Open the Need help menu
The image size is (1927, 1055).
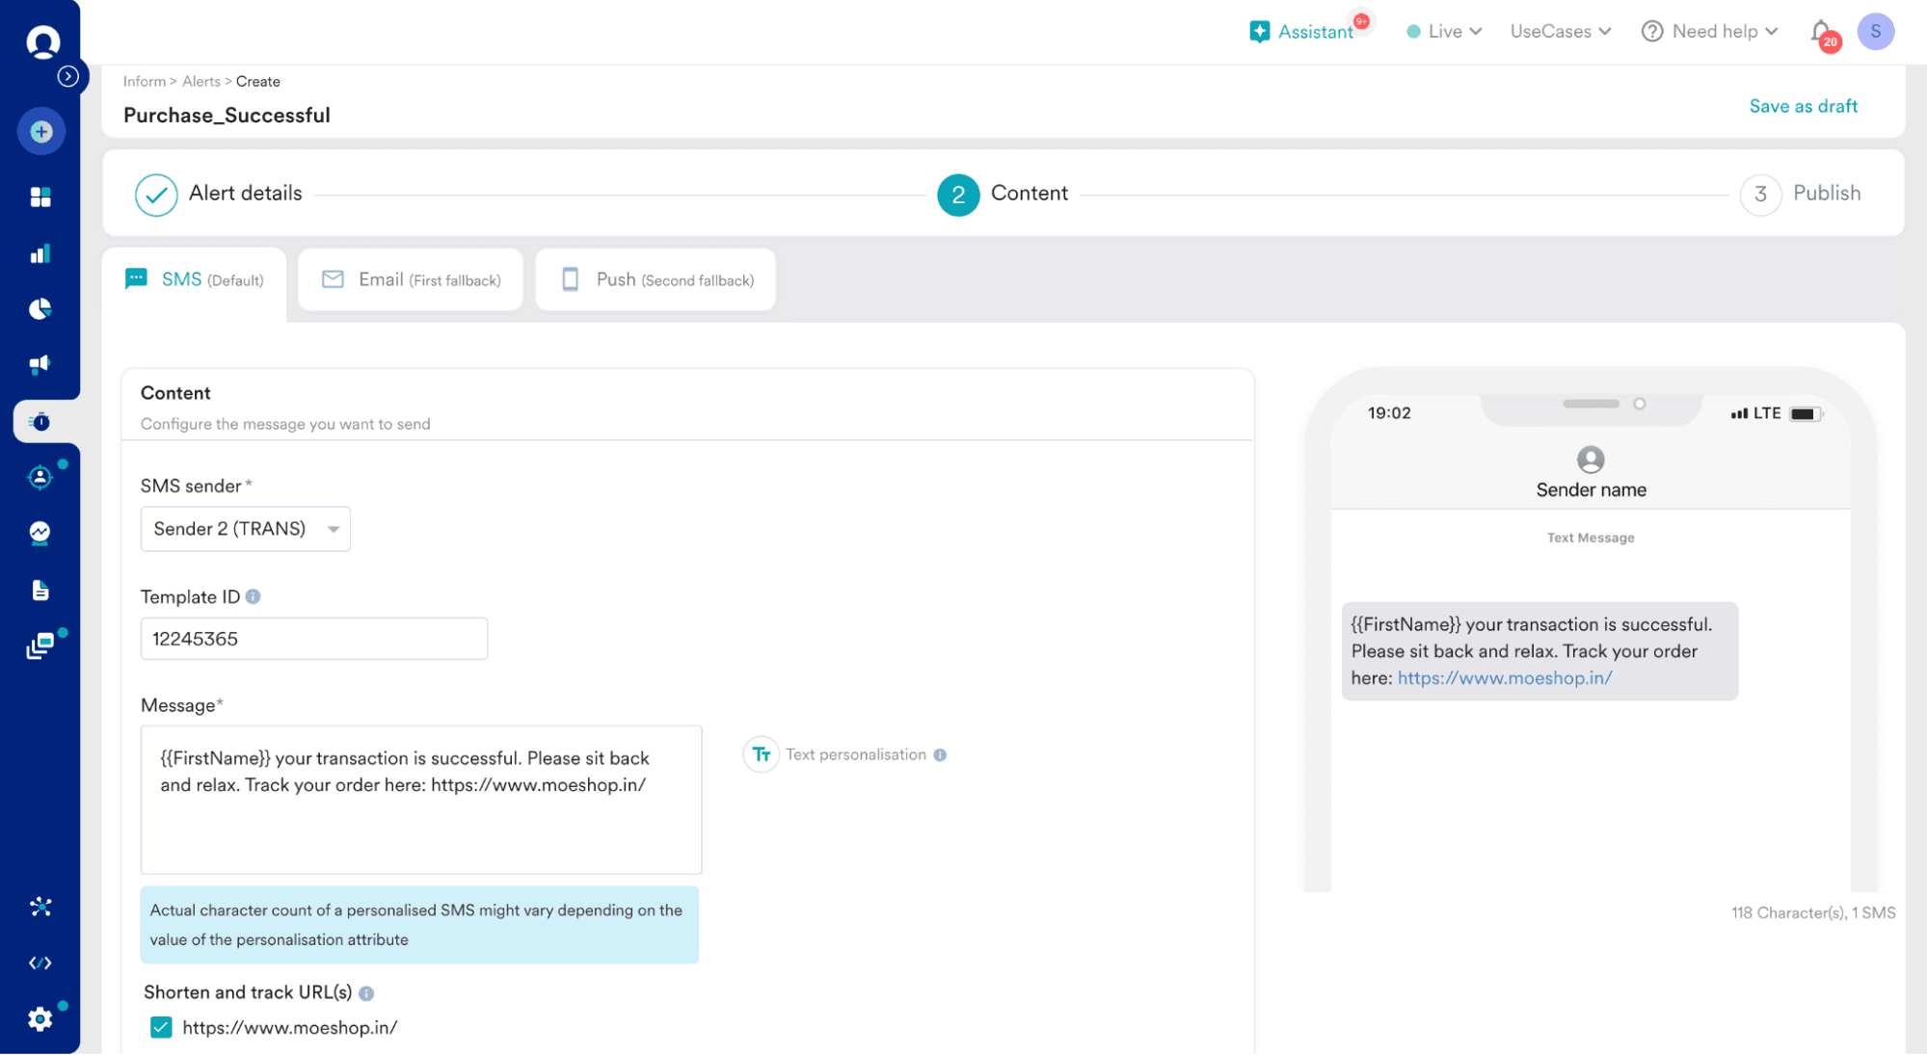point(1709,32)
